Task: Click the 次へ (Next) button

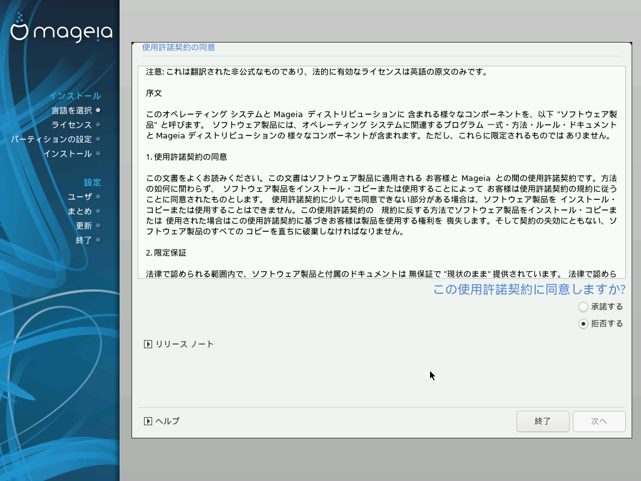Action: (x=599, y=422)
